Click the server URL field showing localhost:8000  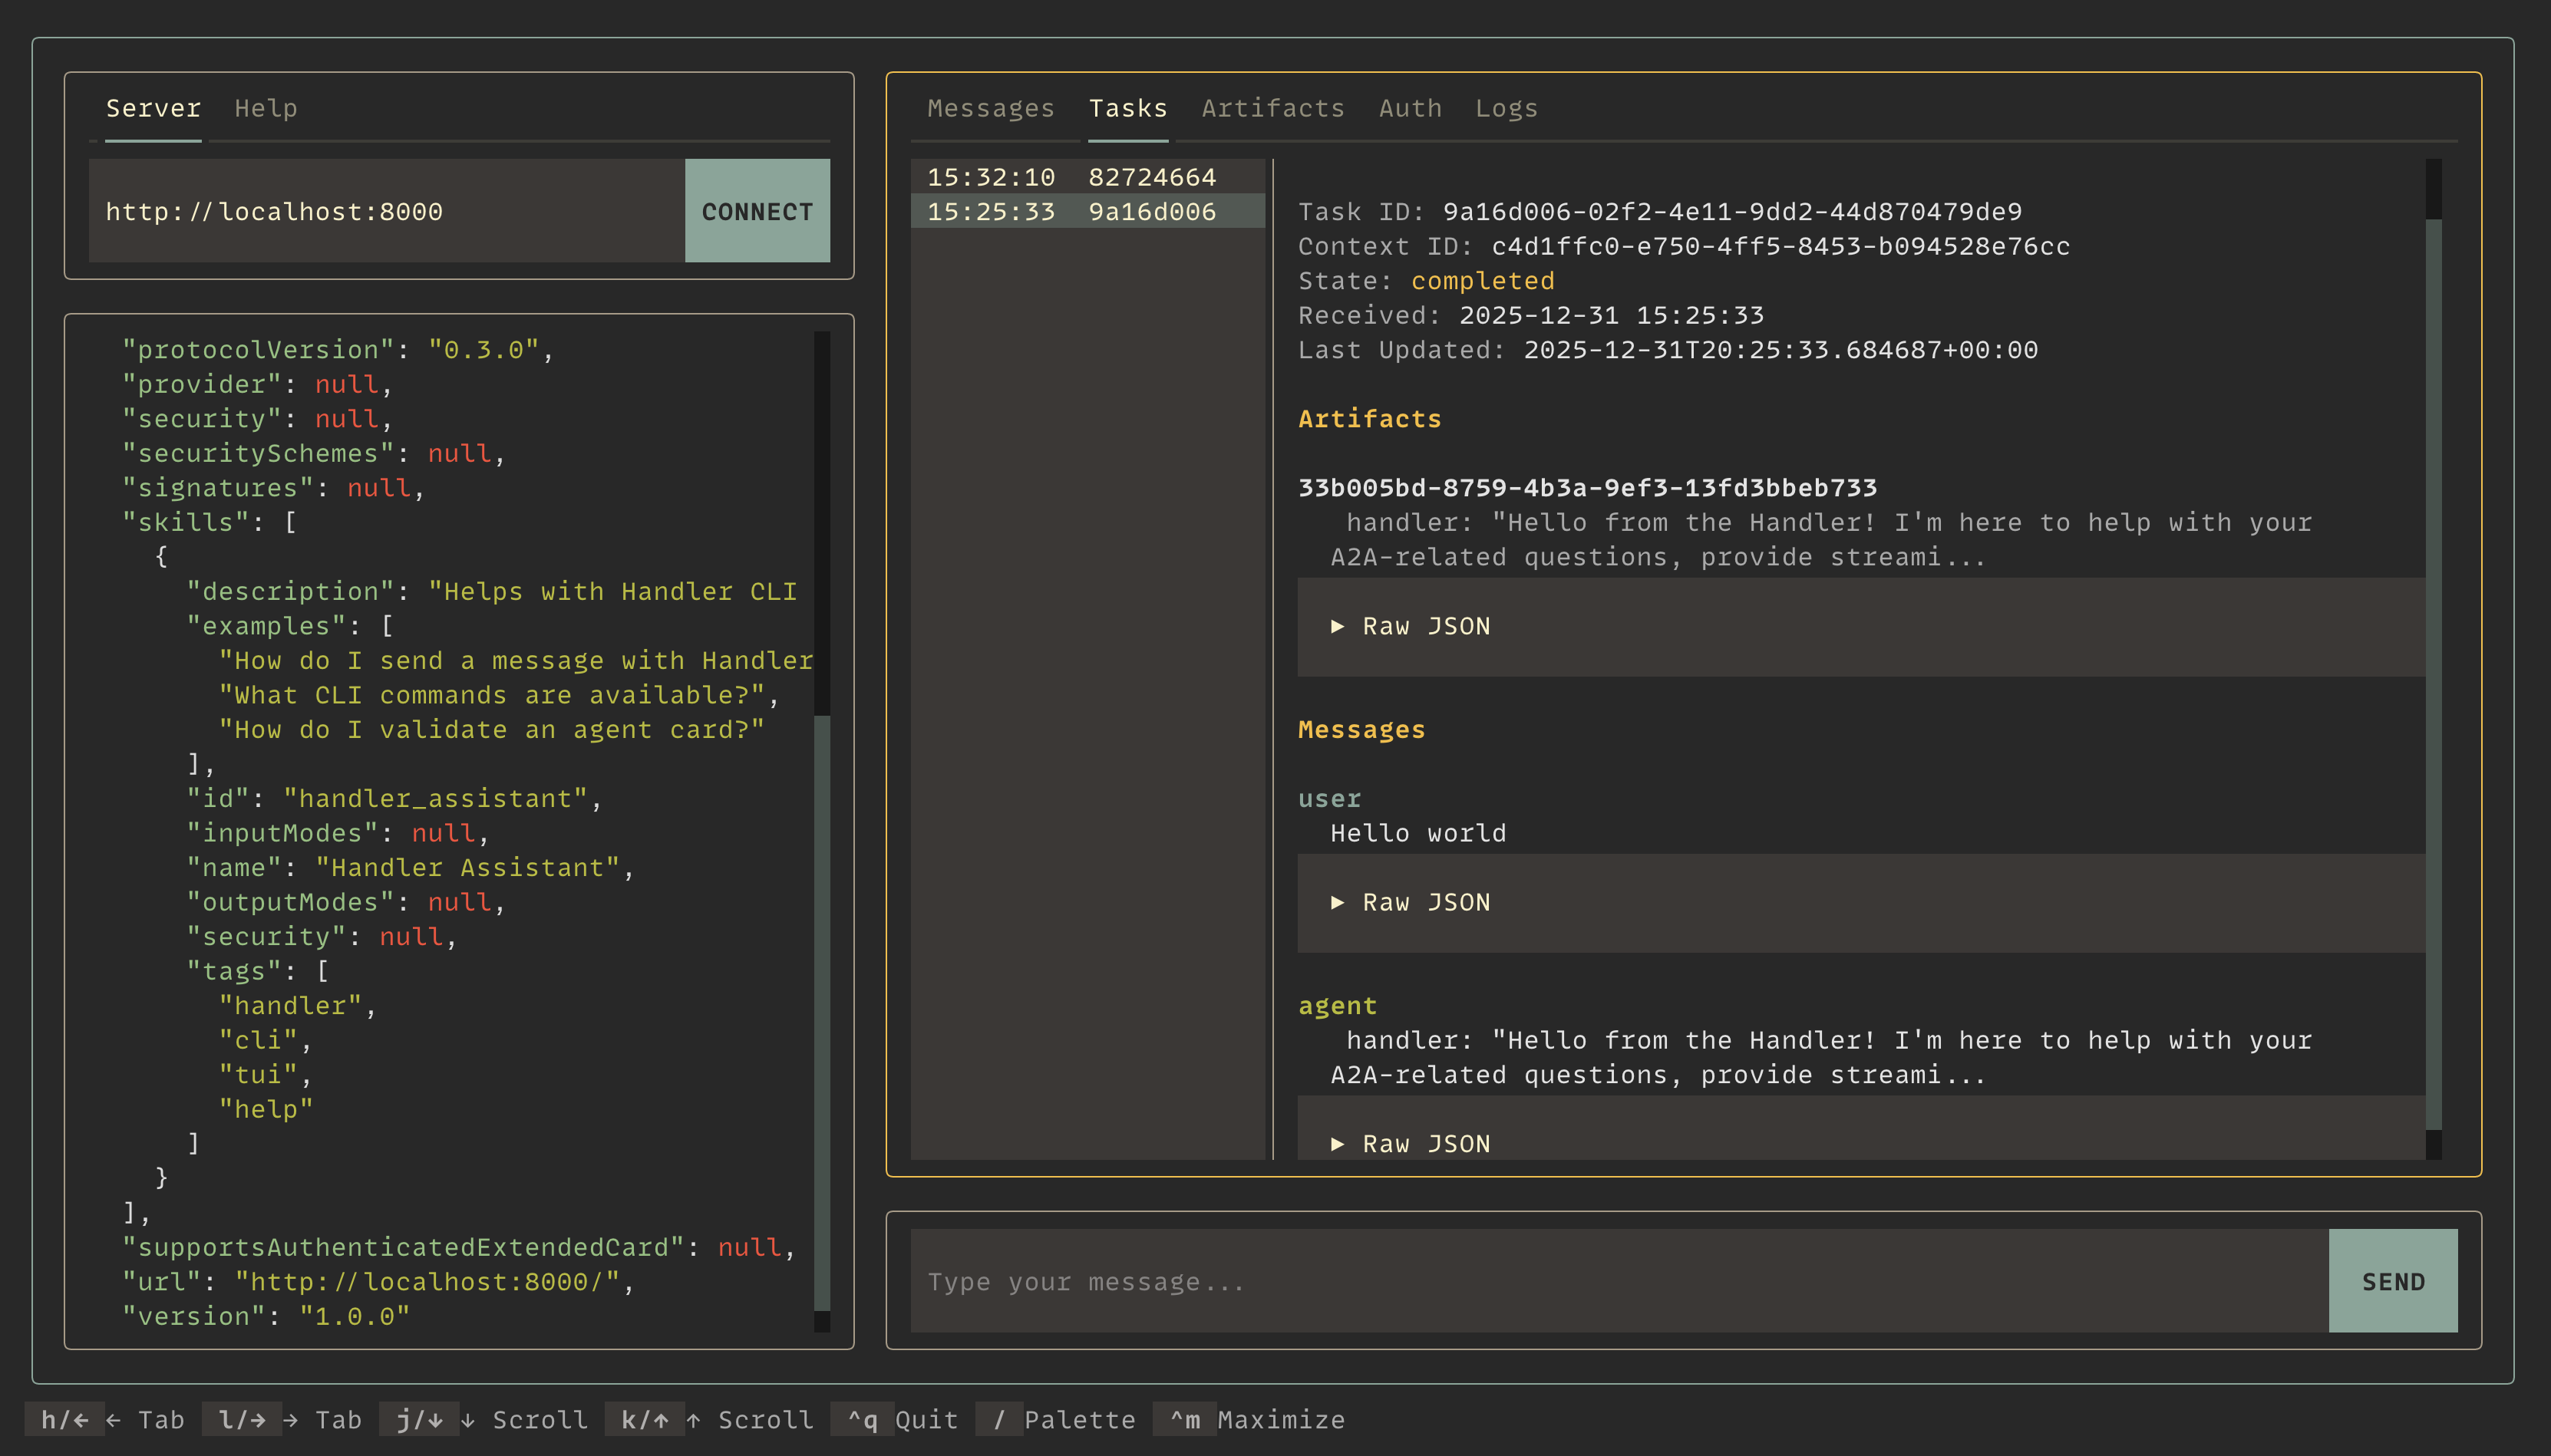click(380, 211)
